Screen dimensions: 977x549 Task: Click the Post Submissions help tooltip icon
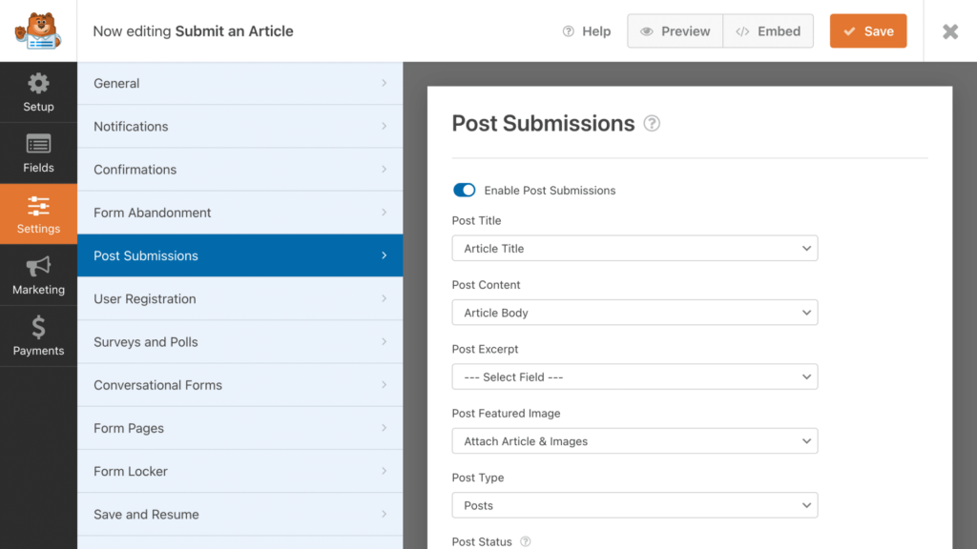click(651, 123)
